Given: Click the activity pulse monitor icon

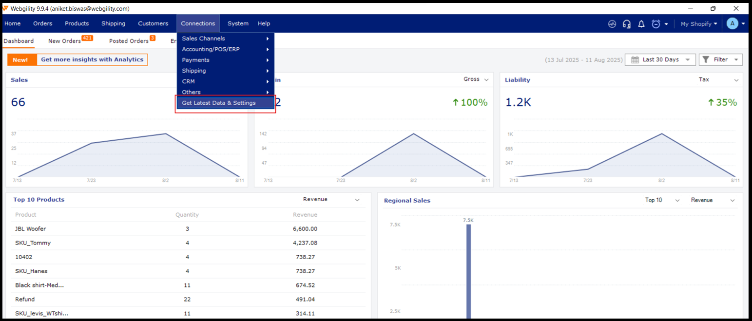Looking at the screenshot, I should tap(612, 24).
